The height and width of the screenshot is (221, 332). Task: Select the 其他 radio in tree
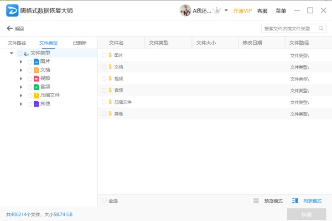coord(30,104)
